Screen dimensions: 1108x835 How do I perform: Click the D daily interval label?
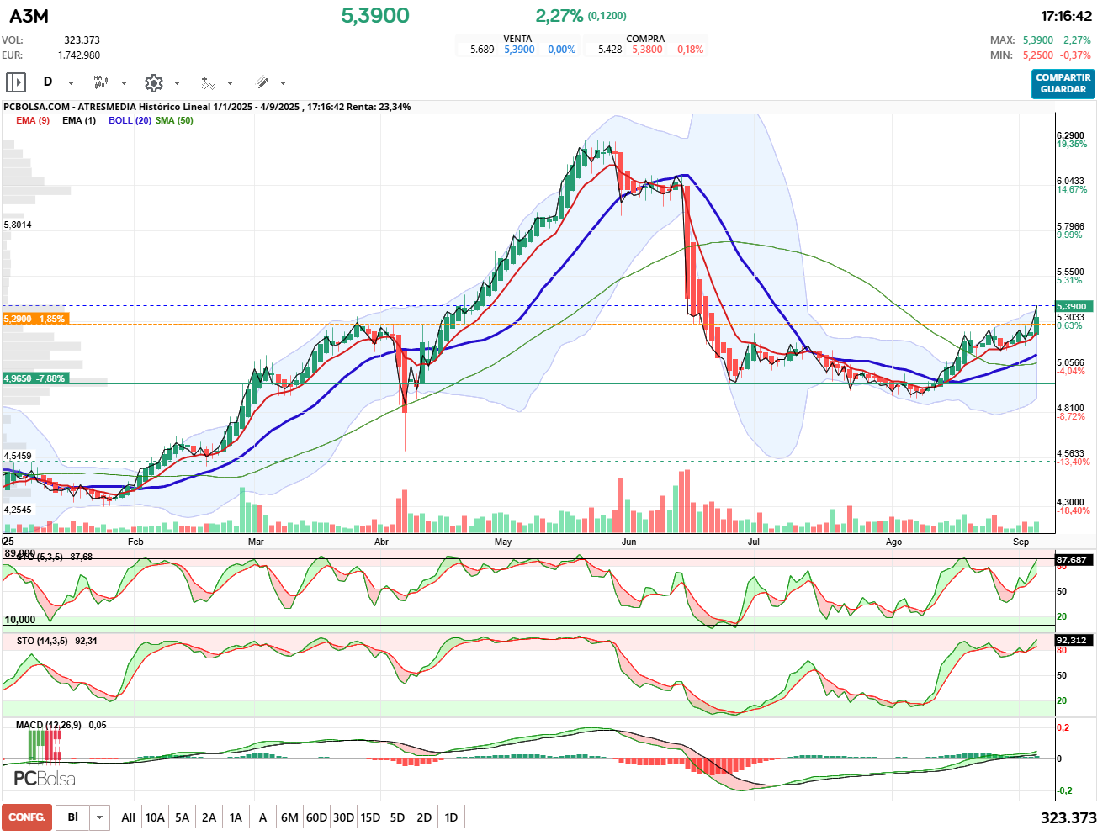pyautogui.click(x=48, y=82)
